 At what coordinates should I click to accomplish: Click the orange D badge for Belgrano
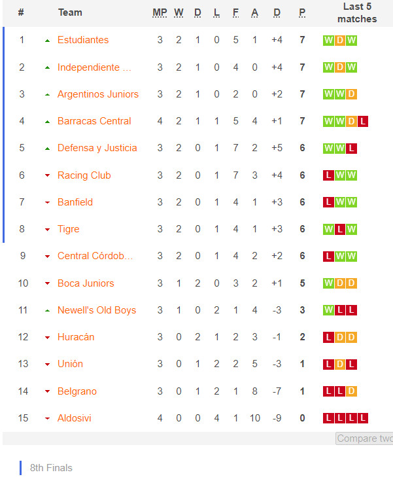click(x=351, y=391)
